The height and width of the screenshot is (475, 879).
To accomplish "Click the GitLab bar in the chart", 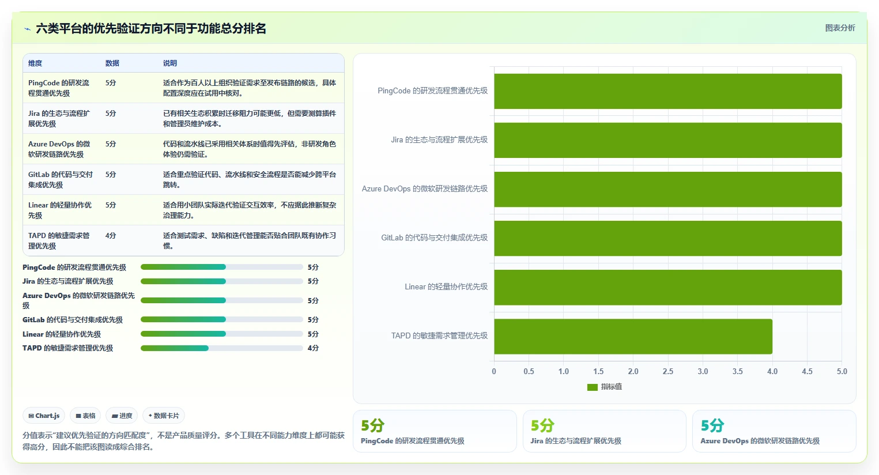I will 668,238.
